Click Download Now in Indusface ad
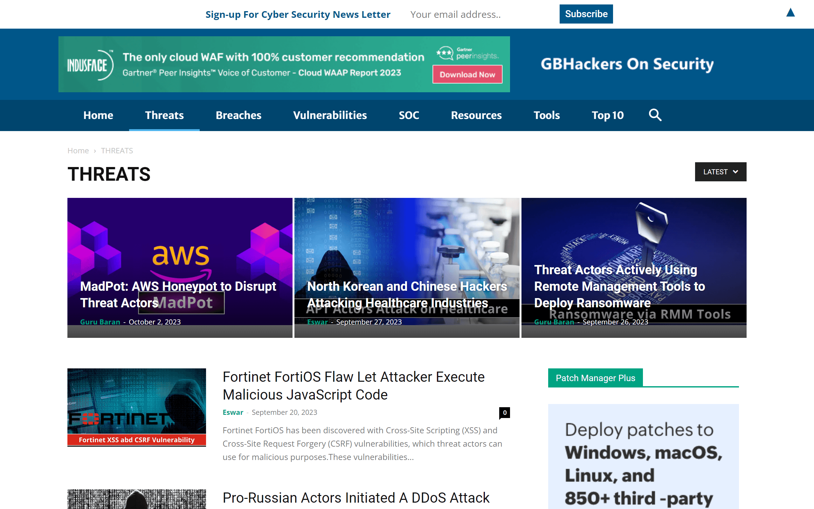Image resolution: width=814 pixels, height=509 pixels. pos(467,74)
